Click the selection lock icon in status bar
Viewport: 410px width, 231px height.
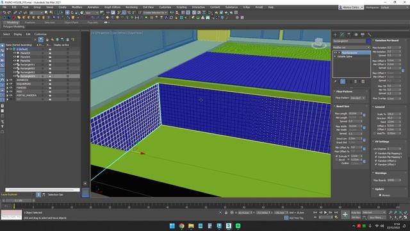tap(226, 212)
